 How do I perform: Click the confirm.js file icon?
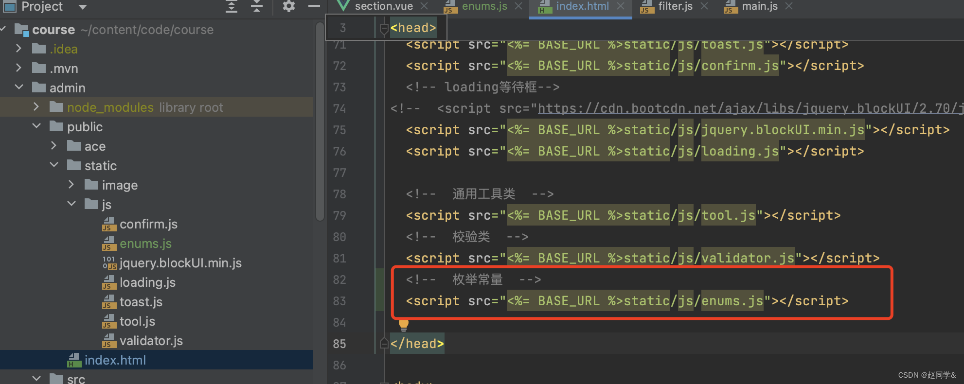[109, 224]
